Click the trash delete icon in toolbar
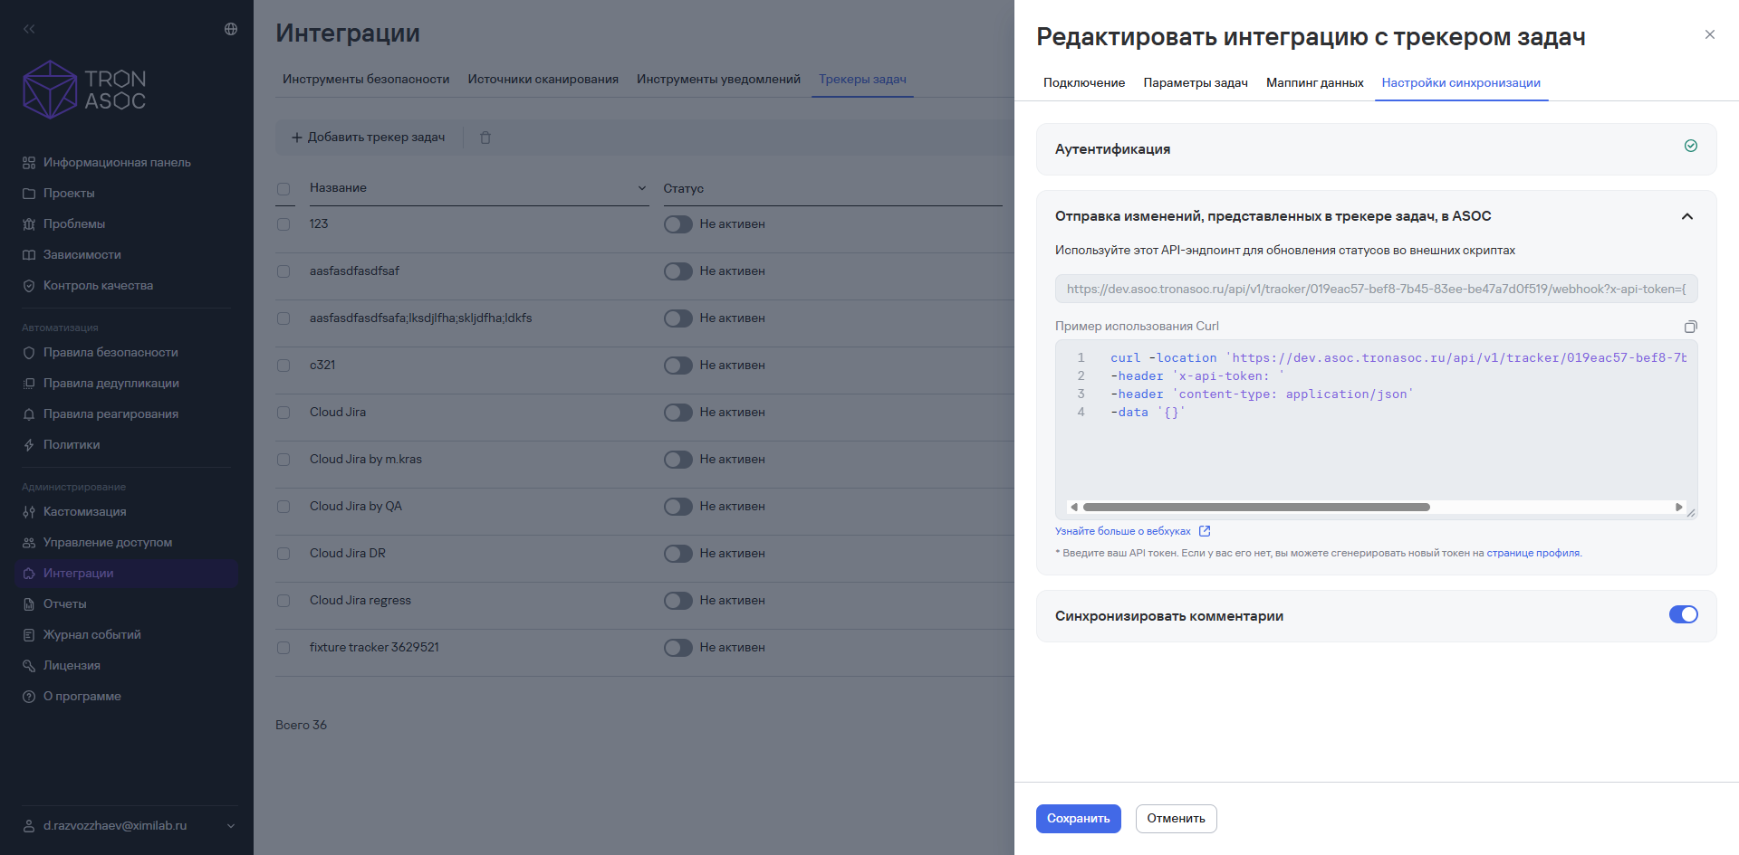This screenshot has height=855, width=1739. coord(485,138)
